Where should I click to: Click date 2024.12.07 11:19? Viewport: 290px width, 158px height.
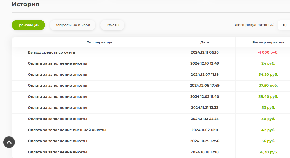click(204, 74)
